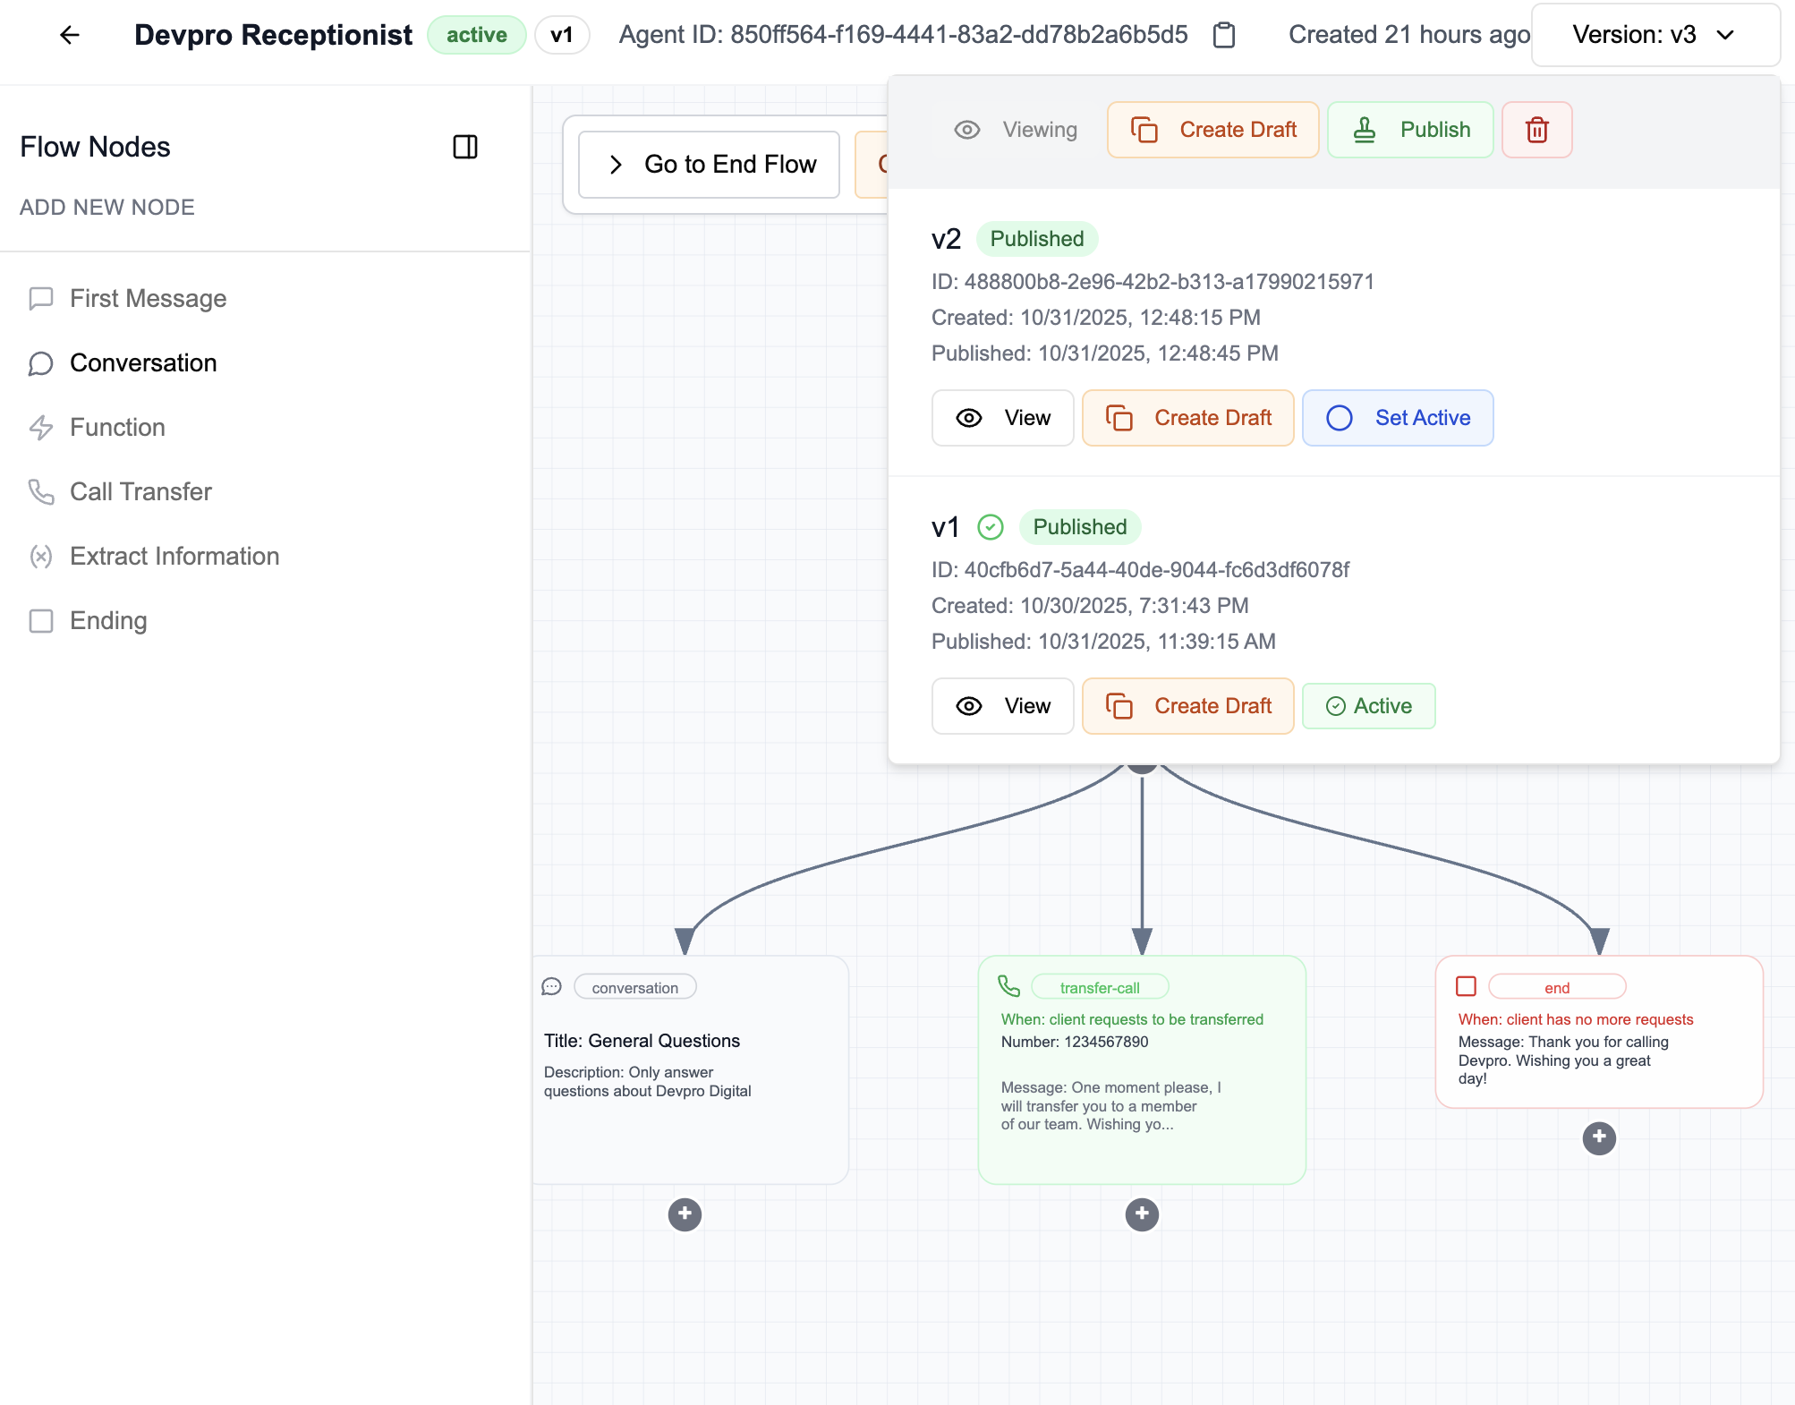Click plus icon below conversation node
This screenshot has width=1795, height=1405.
[685, 1214]
